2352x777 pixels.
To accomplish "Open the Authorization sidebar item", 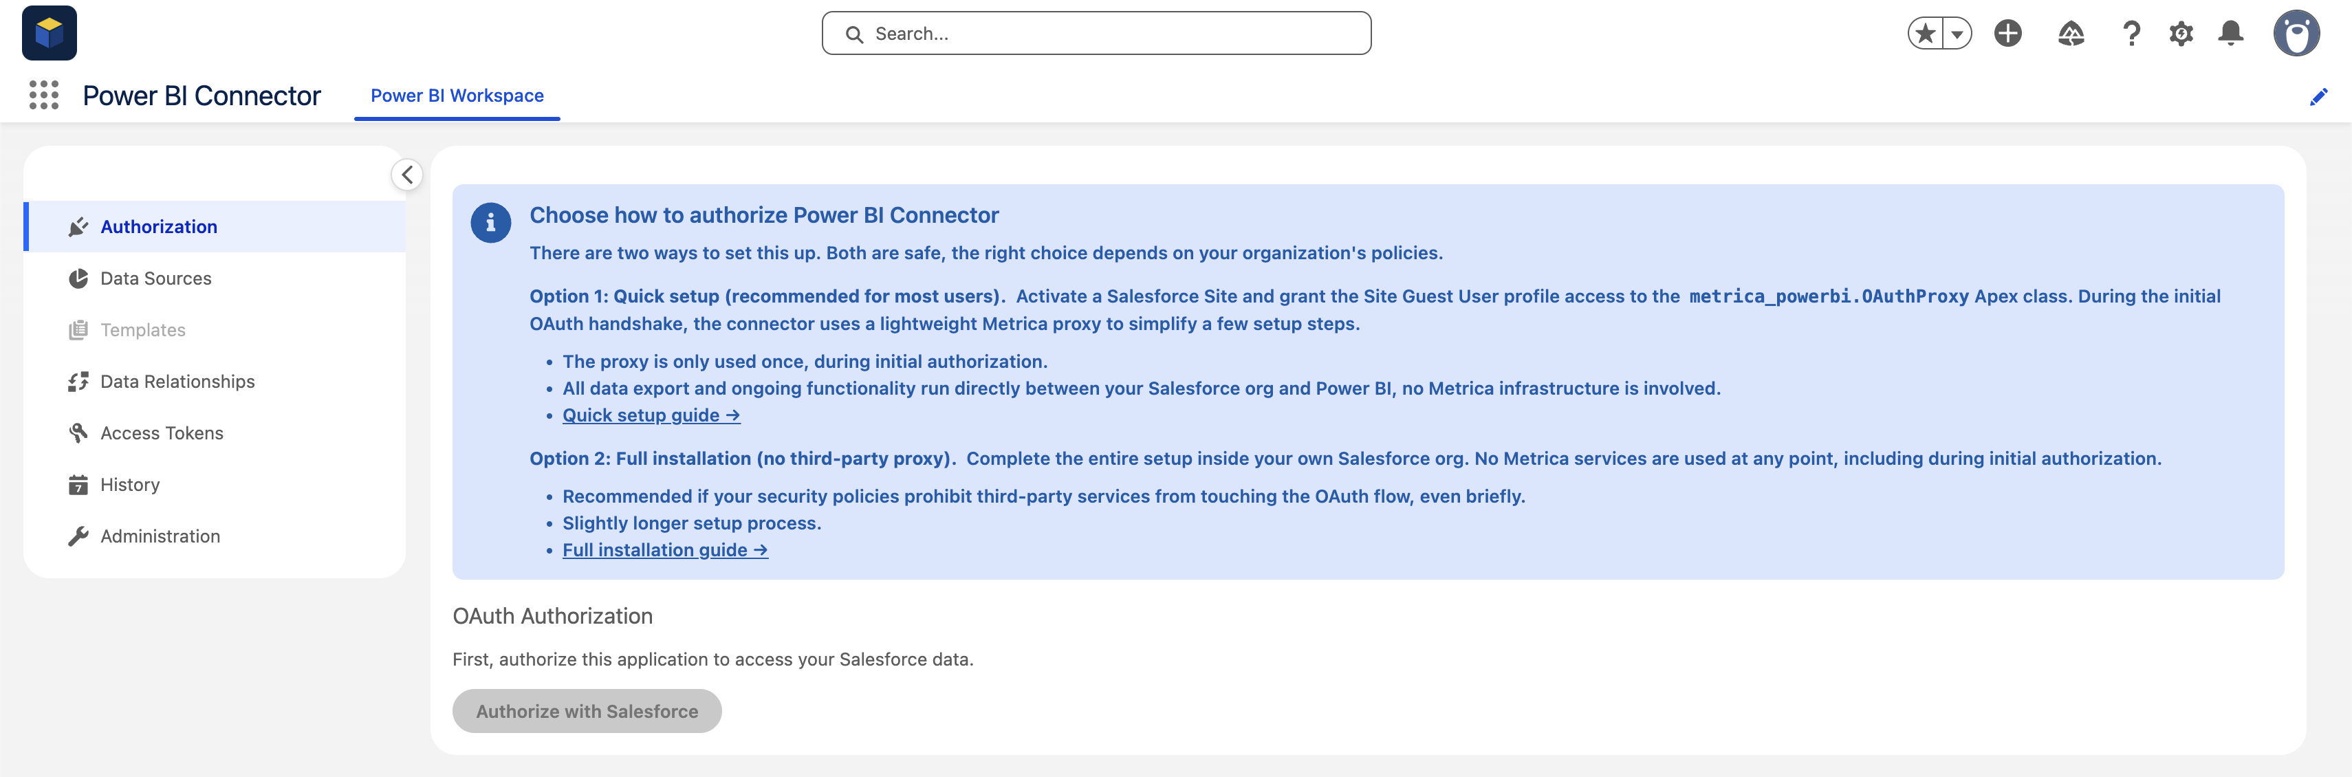I will 215,226.
